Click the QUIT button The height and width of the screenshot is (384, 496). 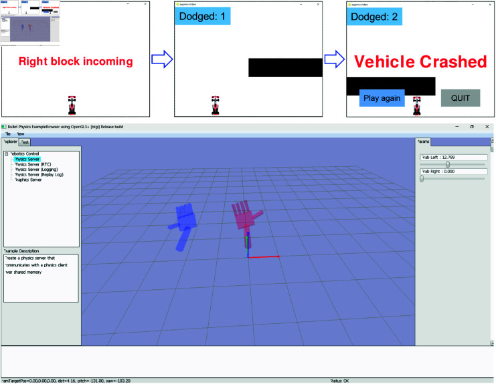pos(461,98)
